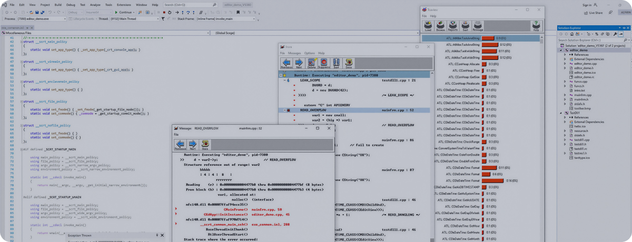Click the red Stop Debugging icon
This screenshot has height=242, width=632.
tap(164, 12)
